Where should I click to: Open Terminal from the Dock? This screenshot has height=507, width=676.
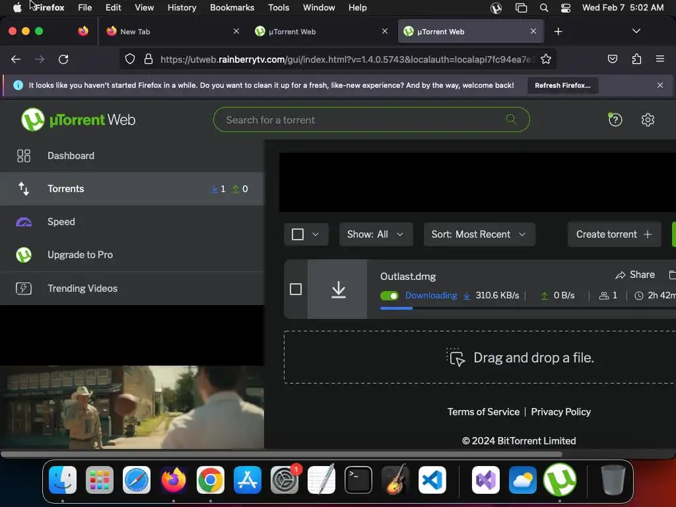[x=358, y=480]
